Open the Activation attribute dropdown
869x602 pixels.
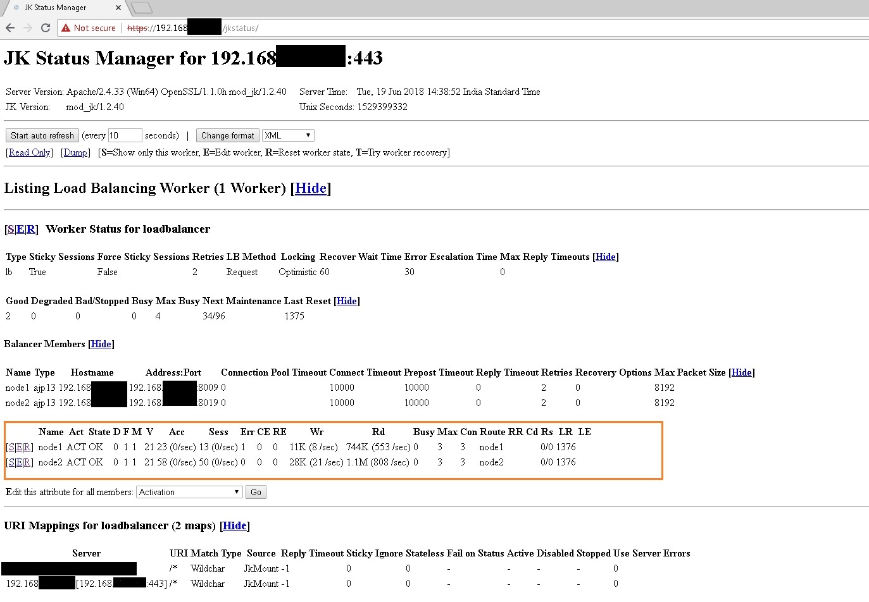pos(189,491)
